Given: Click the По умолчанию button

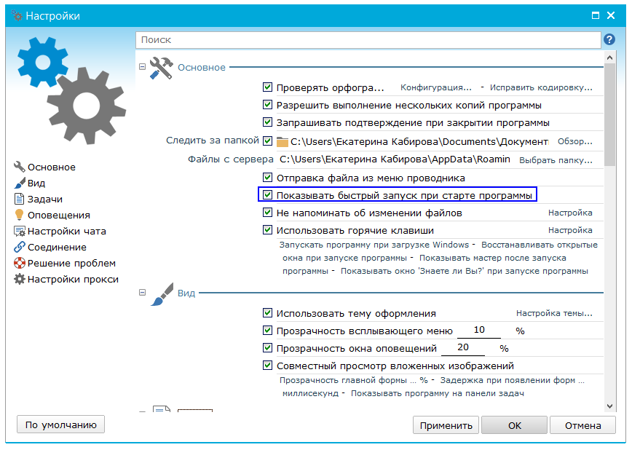Looking at the screenshot, I should click(60, 425).
